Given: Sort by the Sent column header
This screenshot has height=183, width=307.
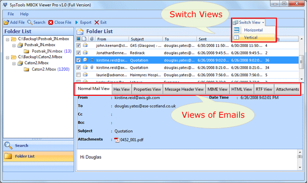Looking at the screenshot, I should [213, 39].
